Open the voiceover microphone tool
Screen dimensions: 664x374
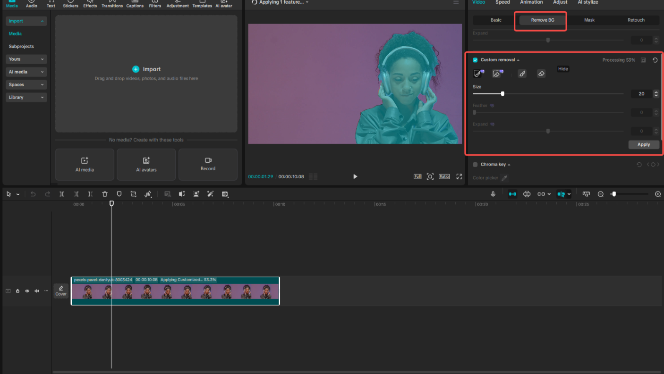point(493,194)
